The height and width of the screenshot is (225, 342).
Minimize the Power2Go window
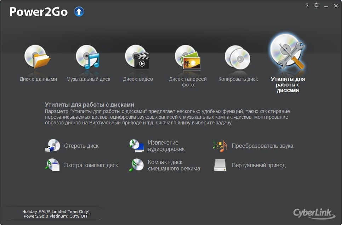[326, 6]
